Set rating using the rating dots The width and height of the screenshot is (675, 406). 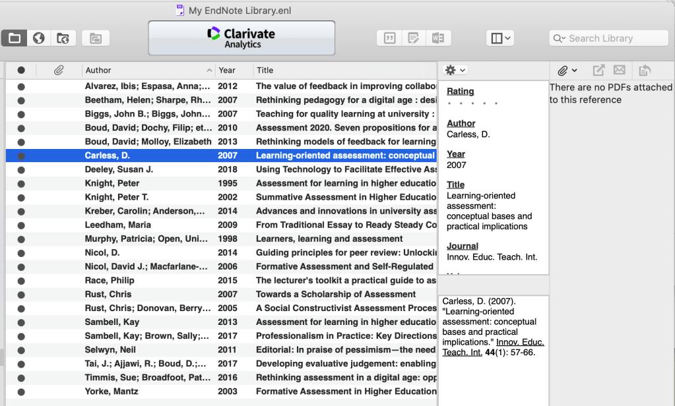pos(472,103)
